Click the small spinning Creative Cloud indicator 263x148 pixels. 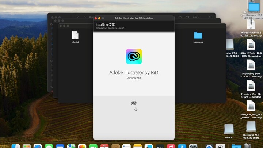point(134,103)
